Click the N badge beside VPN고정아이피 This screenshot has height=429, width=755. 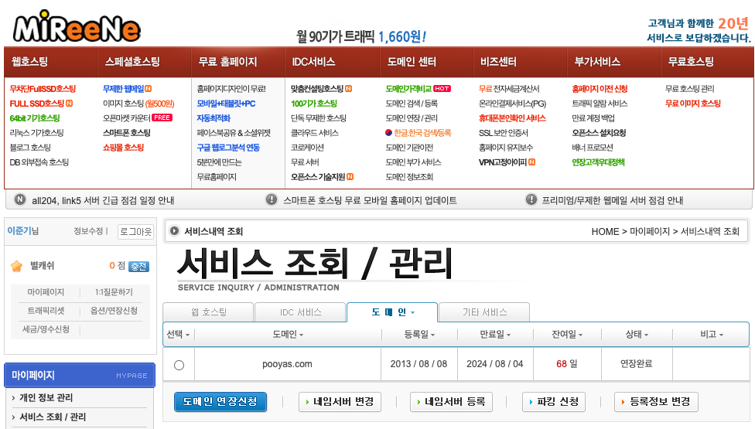pyautogui.click(x=532, y=162)
